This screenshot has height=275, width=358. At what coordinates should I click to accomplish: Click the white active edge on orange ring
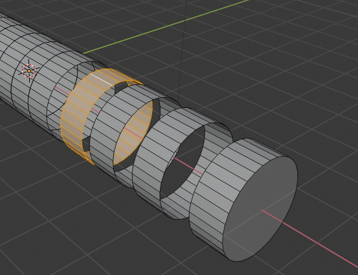(x=102, y=79)
